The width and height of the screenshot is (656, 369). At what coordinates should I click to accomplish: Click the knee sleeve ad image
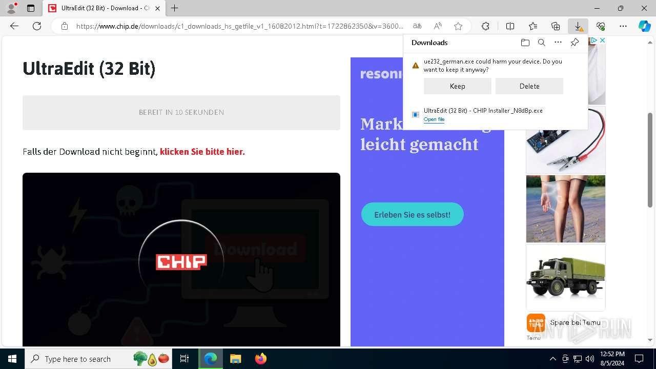coord(566,209)
